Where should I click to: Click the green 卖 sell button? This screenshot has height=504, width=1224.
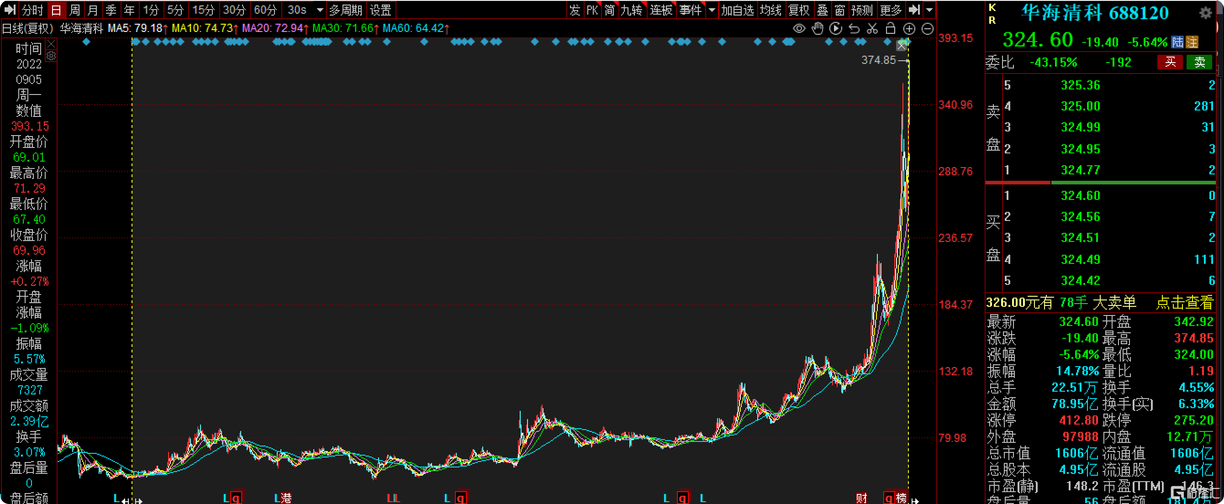[1199, 62]
